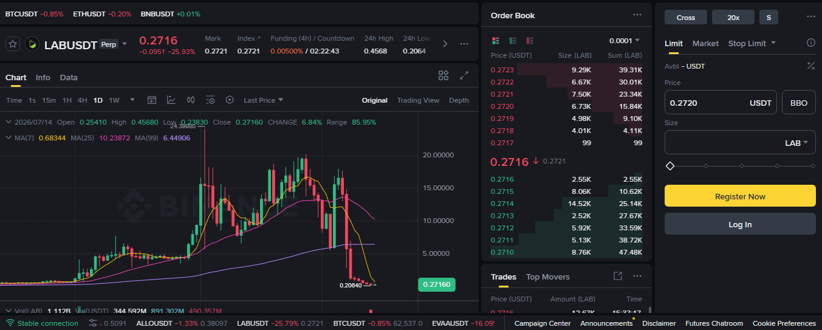Open the LAB size unit dropdown
The height and width of the screenshot is (330, 822).
[796, 143]
